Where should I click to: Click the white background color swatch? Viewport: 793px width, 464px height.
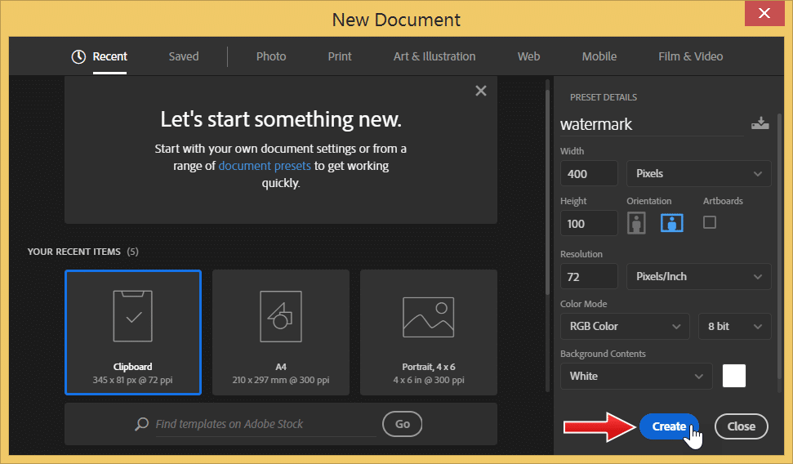(x=734, y=376)
